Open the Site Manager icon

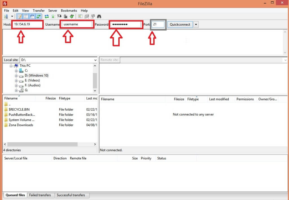(6, 16)
